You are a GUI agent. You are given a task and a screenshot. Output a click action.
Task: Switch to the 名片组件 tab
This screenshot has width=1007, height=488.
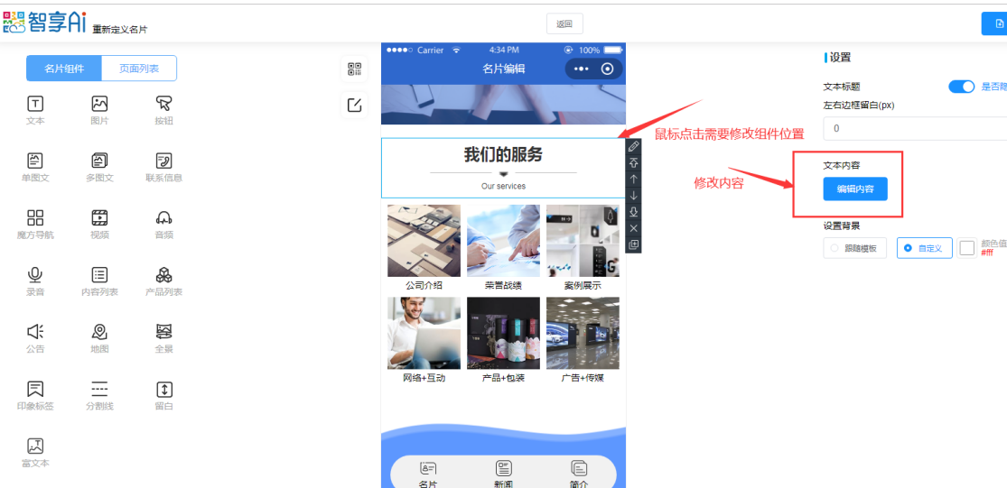(64, 69)
